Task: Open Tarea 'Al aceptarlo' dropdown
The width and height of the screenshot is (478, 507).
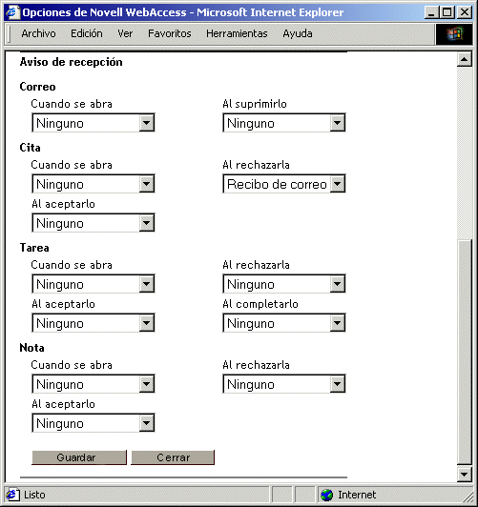Action: [x=94, y=323]
